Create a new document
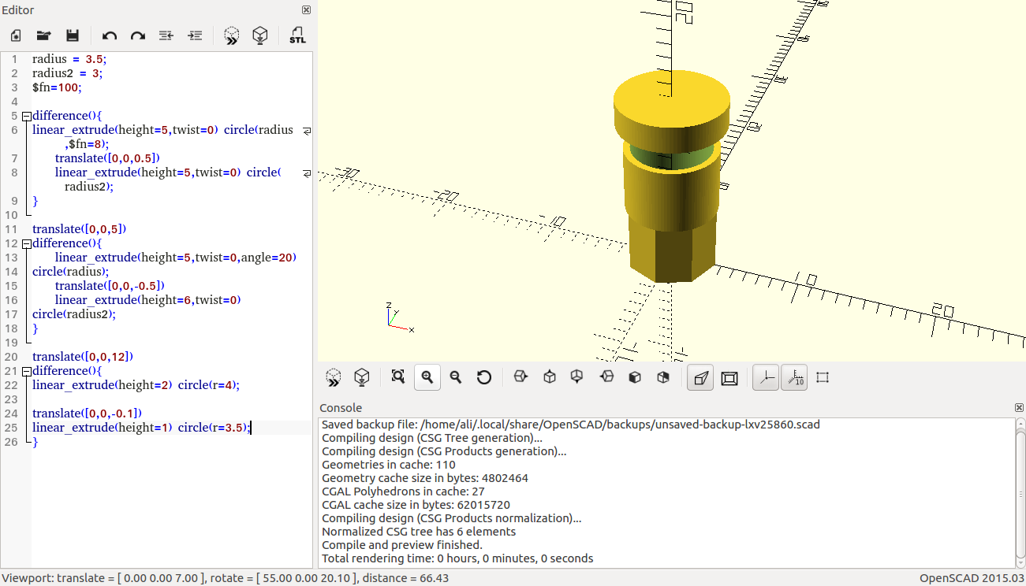 pos(15,35)
